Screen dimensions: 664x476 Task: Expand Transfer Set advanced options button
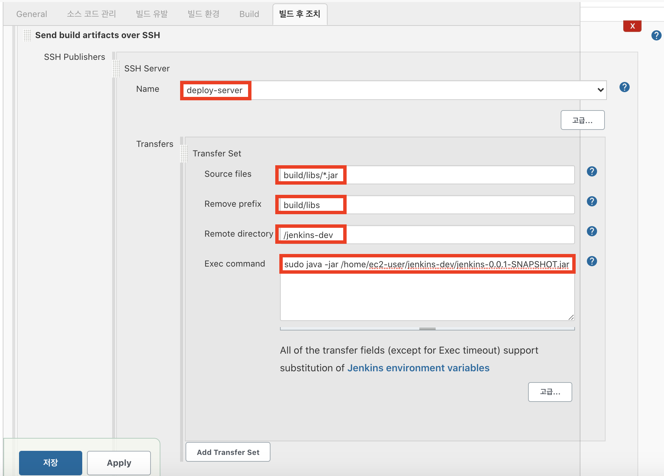(x=549, y=392)
